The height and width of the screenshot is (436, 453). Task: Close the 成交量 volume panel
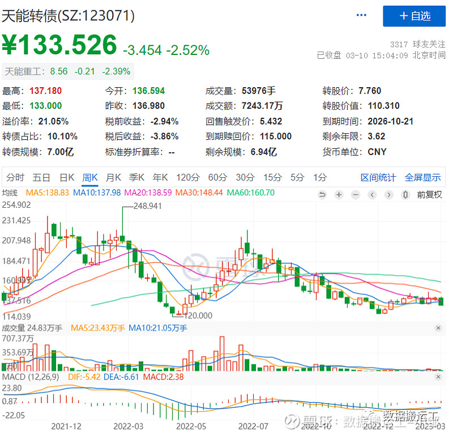(438, 328)
